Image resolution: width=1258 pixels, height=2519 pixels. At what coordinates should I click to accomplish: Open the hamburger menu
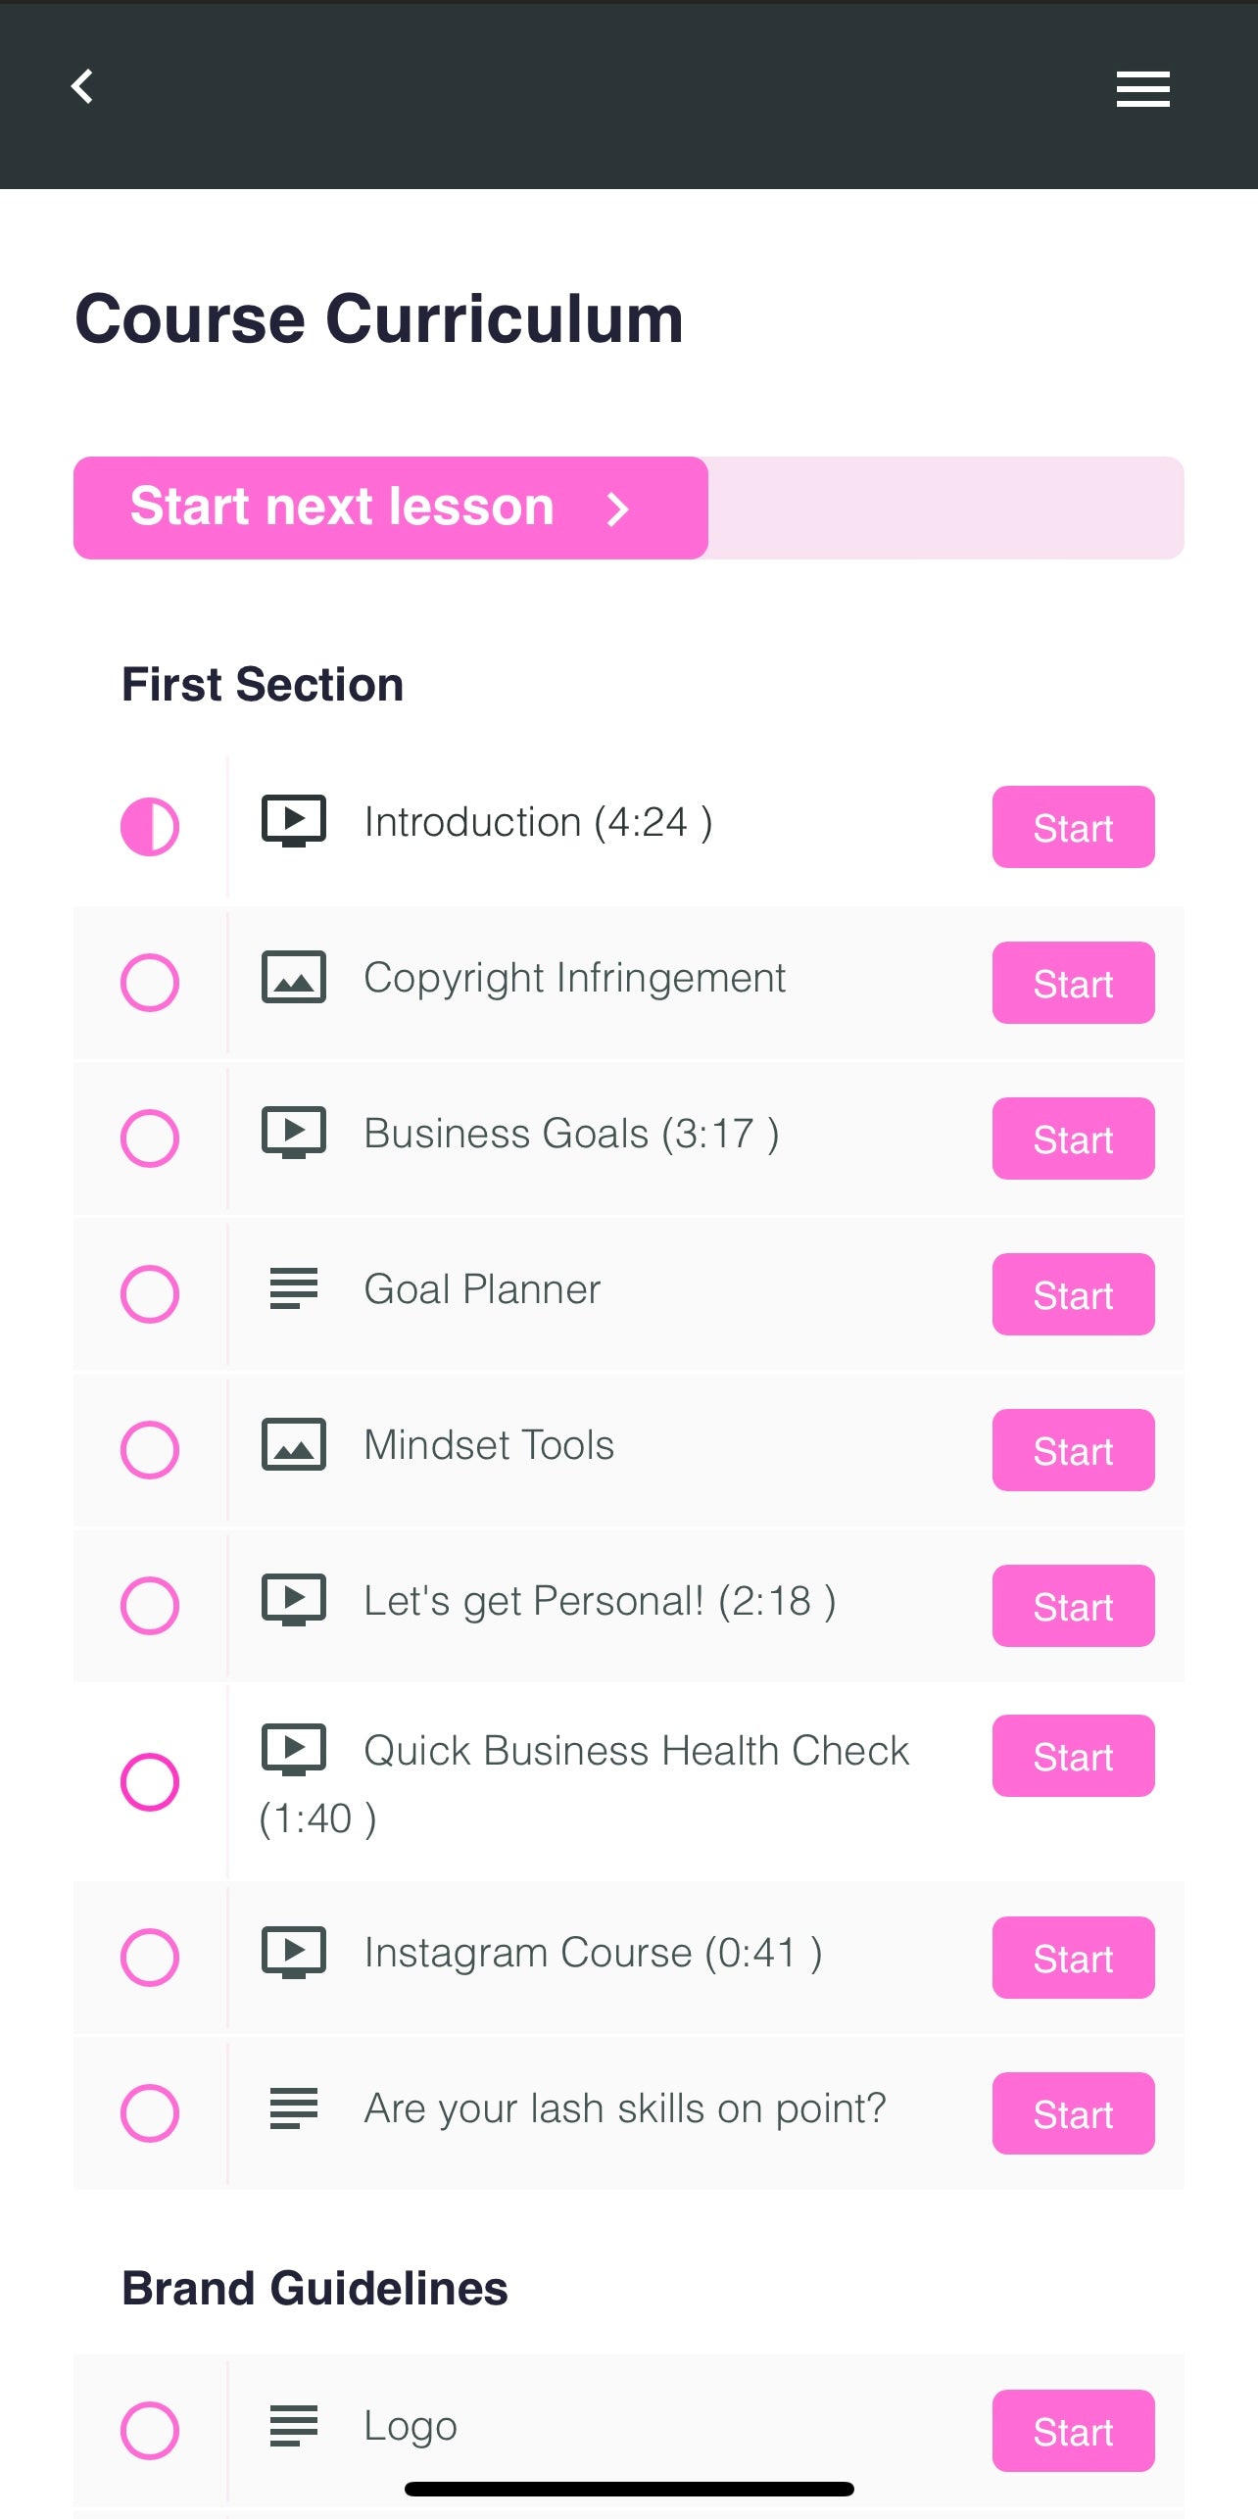(1142, 89)
